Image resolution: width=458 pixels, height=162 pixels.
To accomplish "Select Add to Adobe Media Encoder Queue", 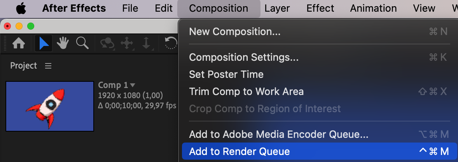I will point(278,135).
